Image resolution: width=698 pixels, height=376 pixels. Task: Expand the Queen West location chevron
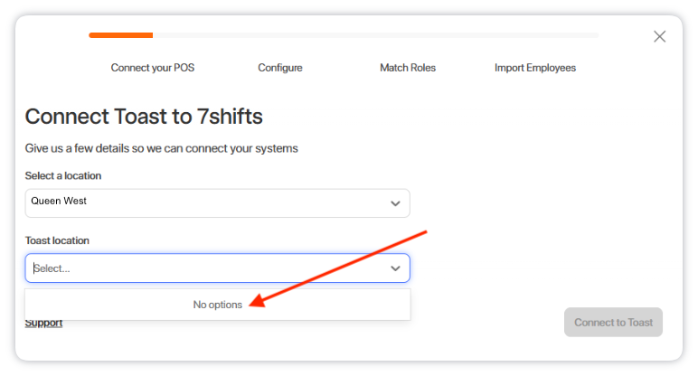(395, 203)
